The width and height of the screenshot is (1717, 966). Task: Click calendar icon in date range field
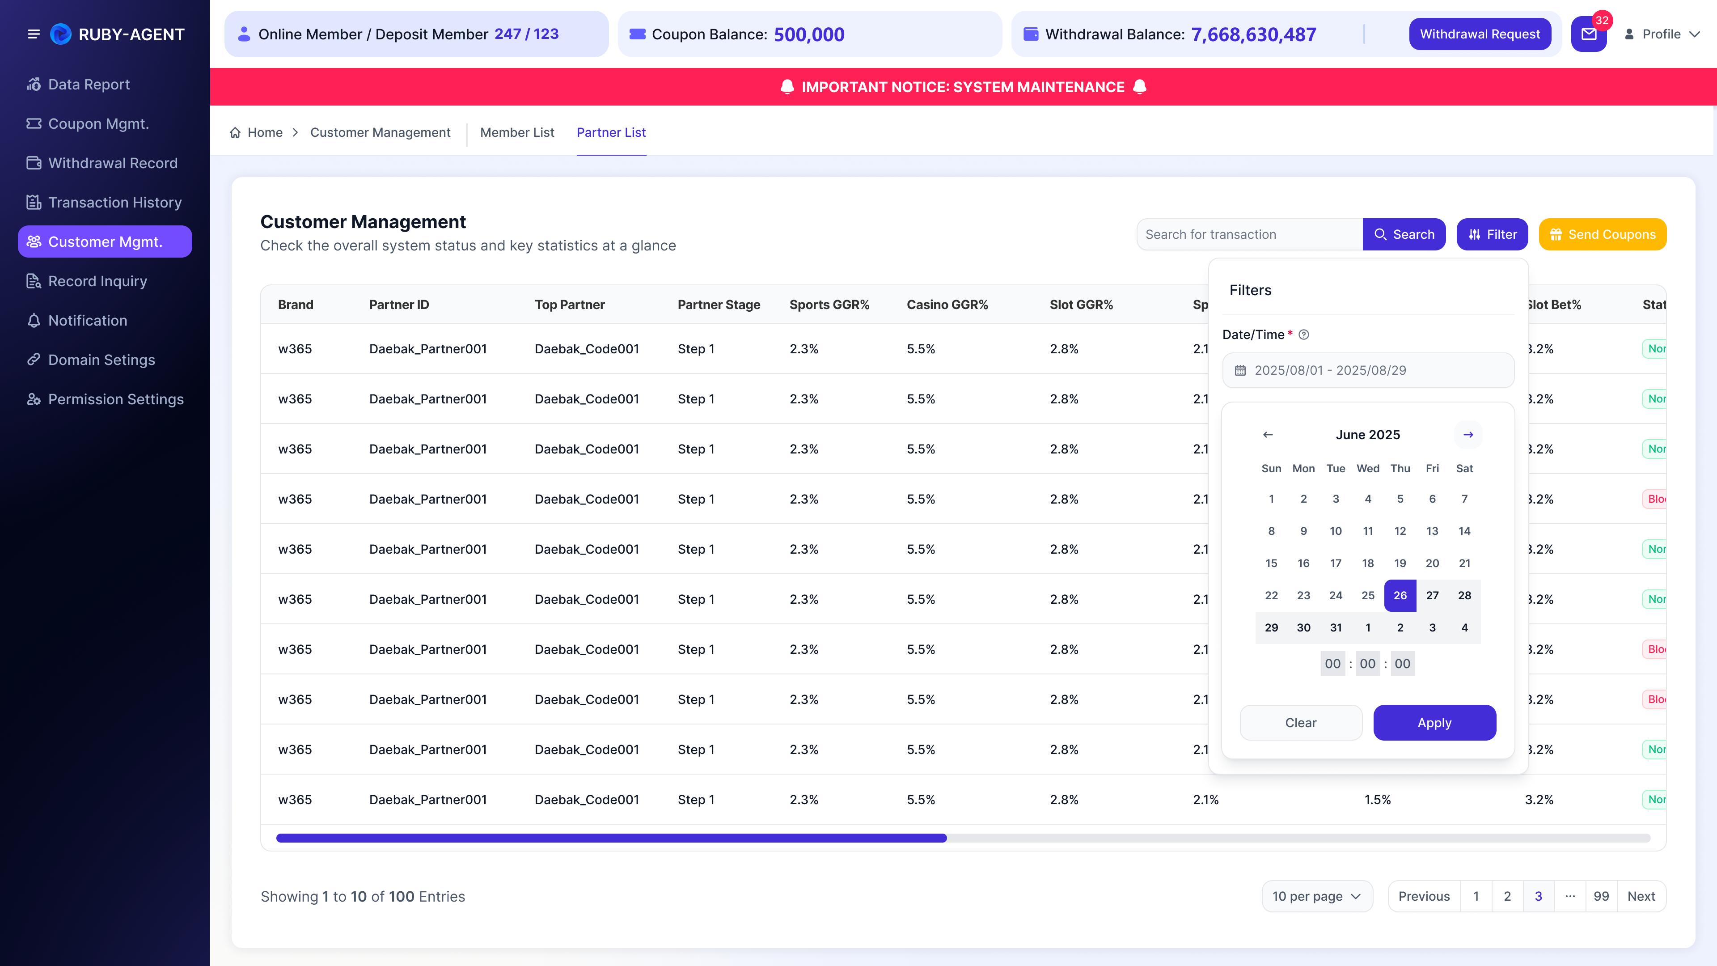point(1240,371)
